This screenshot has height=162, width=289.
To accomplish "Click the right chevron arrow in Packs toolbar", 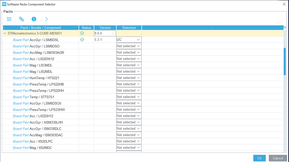I will click(x=47, y=19).
